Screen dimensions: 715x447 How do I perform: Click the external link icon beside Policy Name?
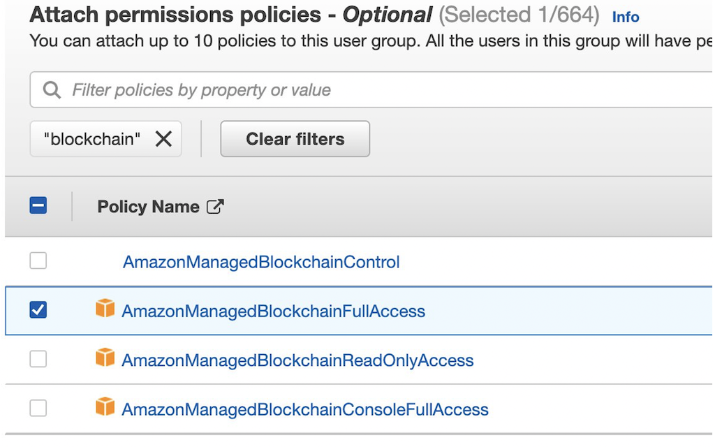pos(216,207)
